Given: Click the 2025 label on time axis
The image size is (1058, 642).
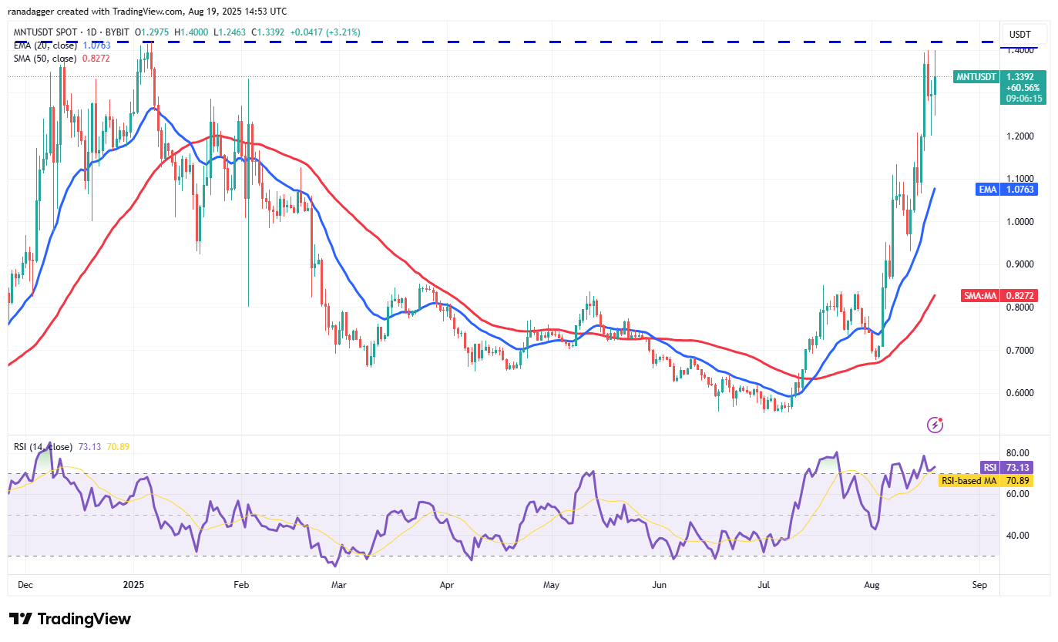Looking at the screenshot, I should tap(133, 584).
